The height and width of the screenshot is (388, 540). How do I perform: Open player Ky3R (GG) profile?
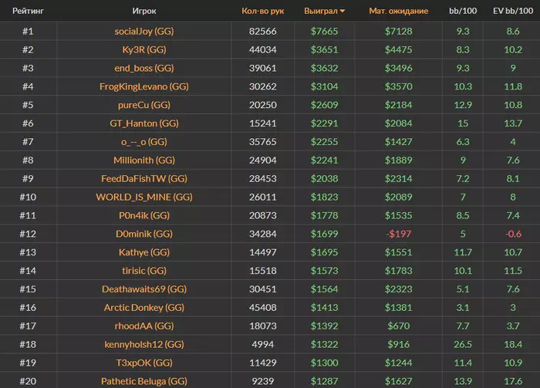[x=144, y=49]
